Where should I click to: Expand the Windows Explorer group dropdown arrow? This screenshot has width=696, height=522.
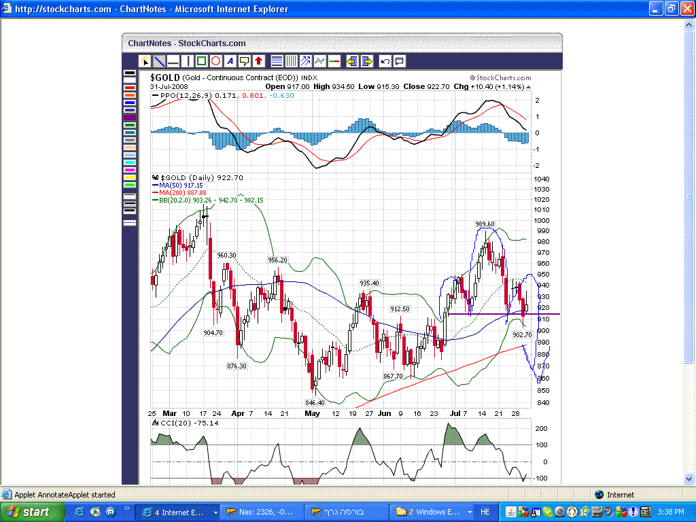pyautogui.click(x=470, y=512)
